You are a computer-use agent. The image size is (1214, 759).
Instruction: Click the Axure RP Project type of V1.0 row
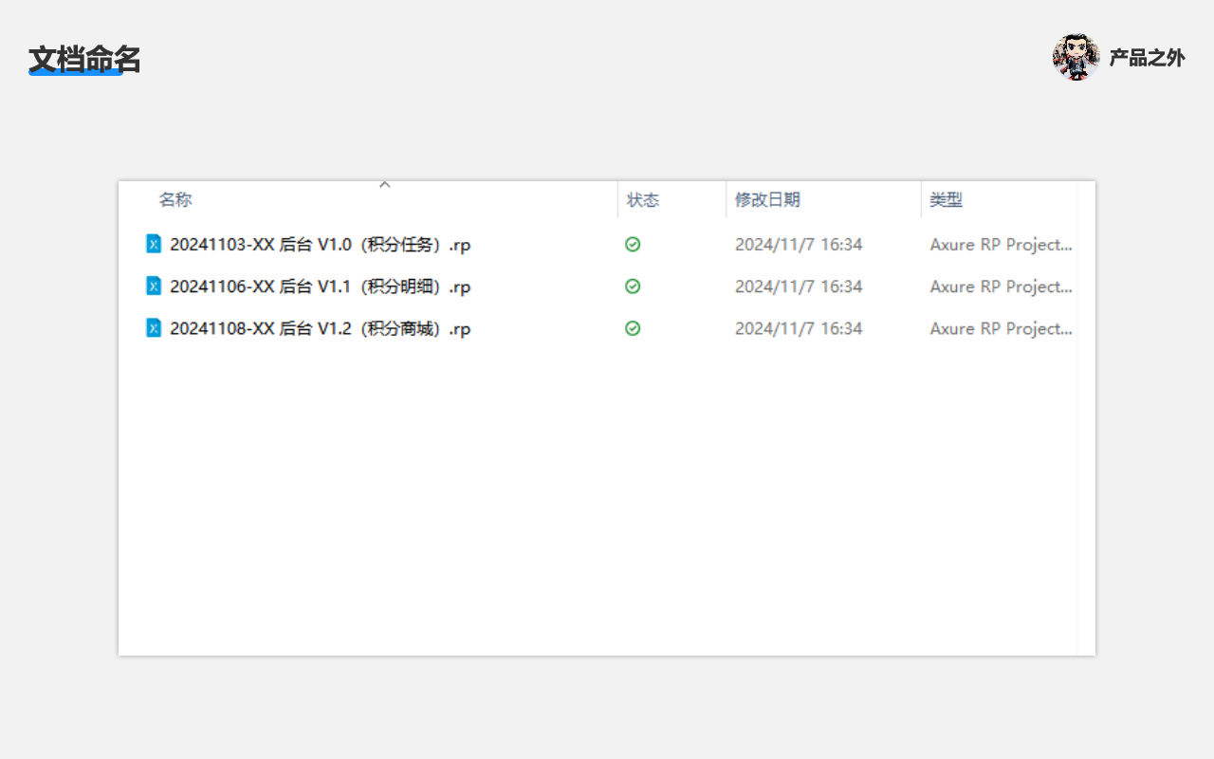pos(1002,244)
